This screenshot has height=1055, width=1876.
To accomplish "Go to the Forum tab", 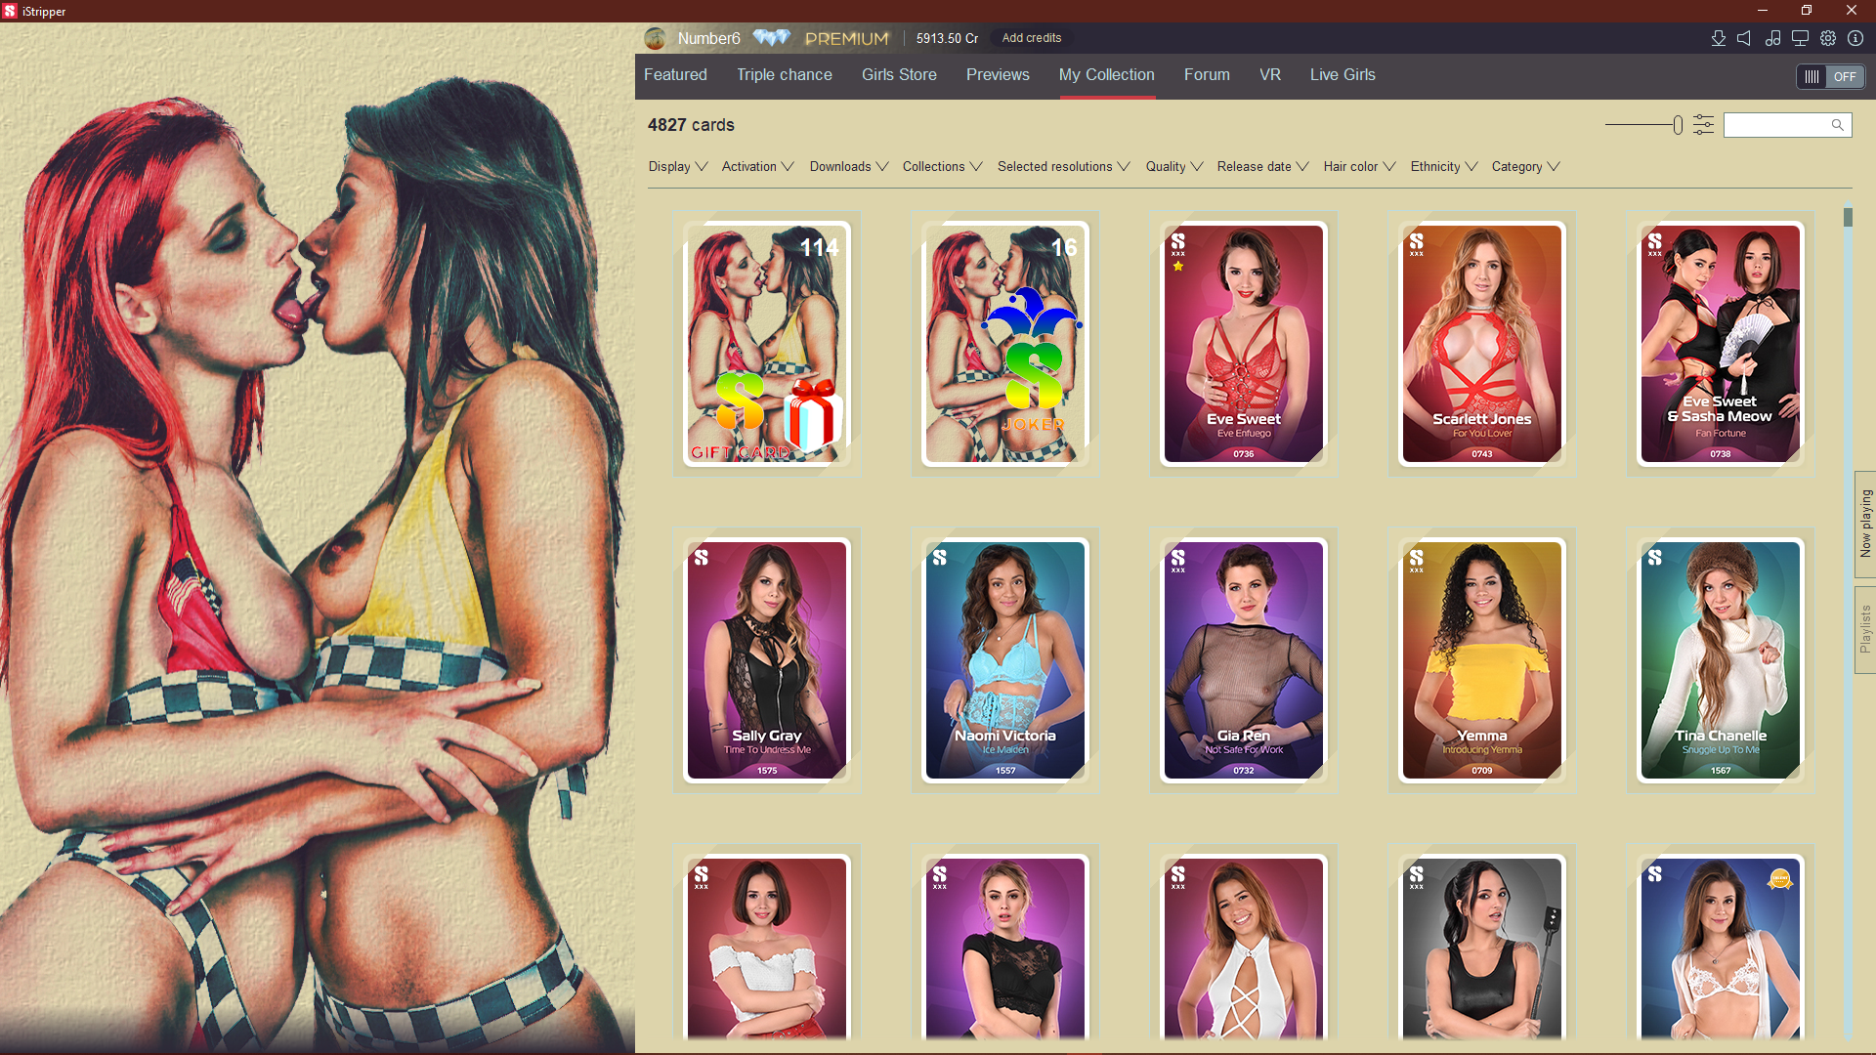I will [x=1206, y=75].
